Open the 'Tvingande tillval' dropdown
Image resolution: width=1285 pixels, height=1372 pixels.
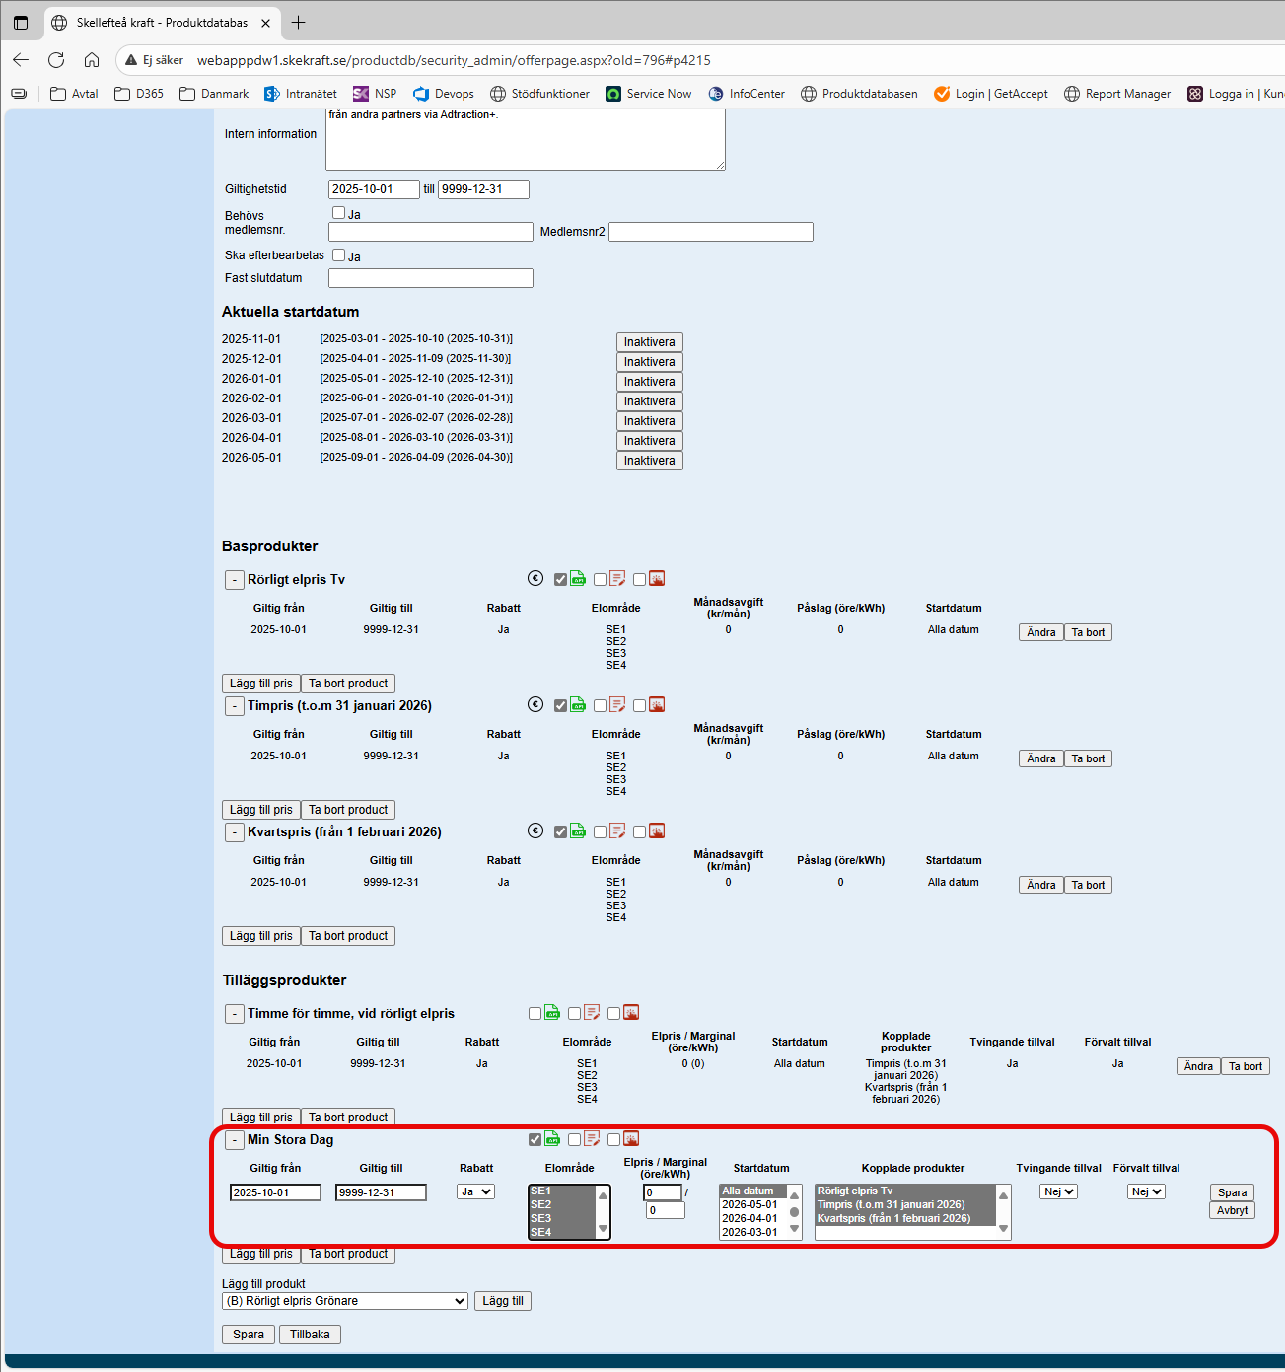[x=1058, y=1191]
